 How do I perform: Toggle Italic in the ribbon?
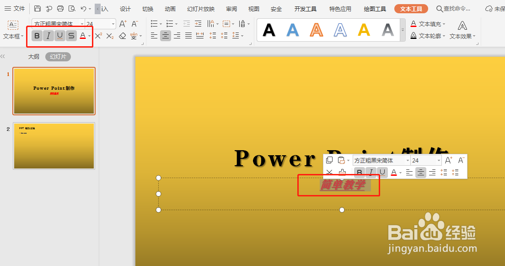48,35
